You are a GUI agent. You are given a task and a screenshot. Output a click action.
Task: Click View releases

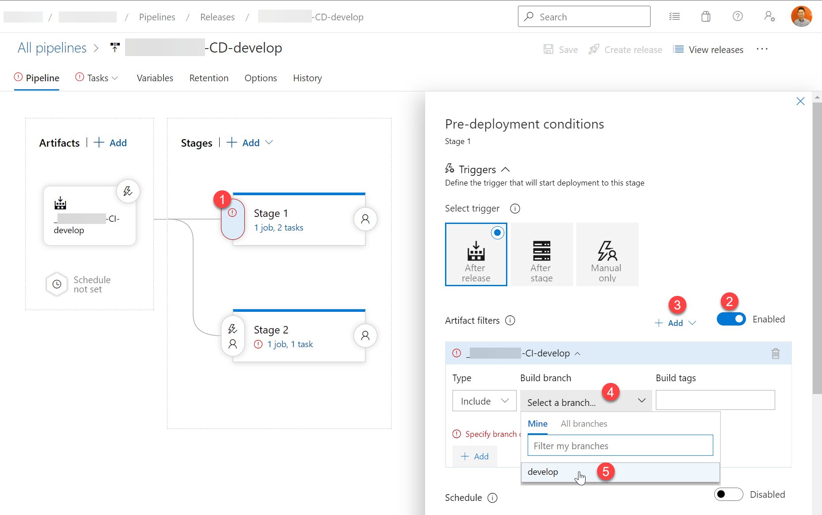(708, 49)
